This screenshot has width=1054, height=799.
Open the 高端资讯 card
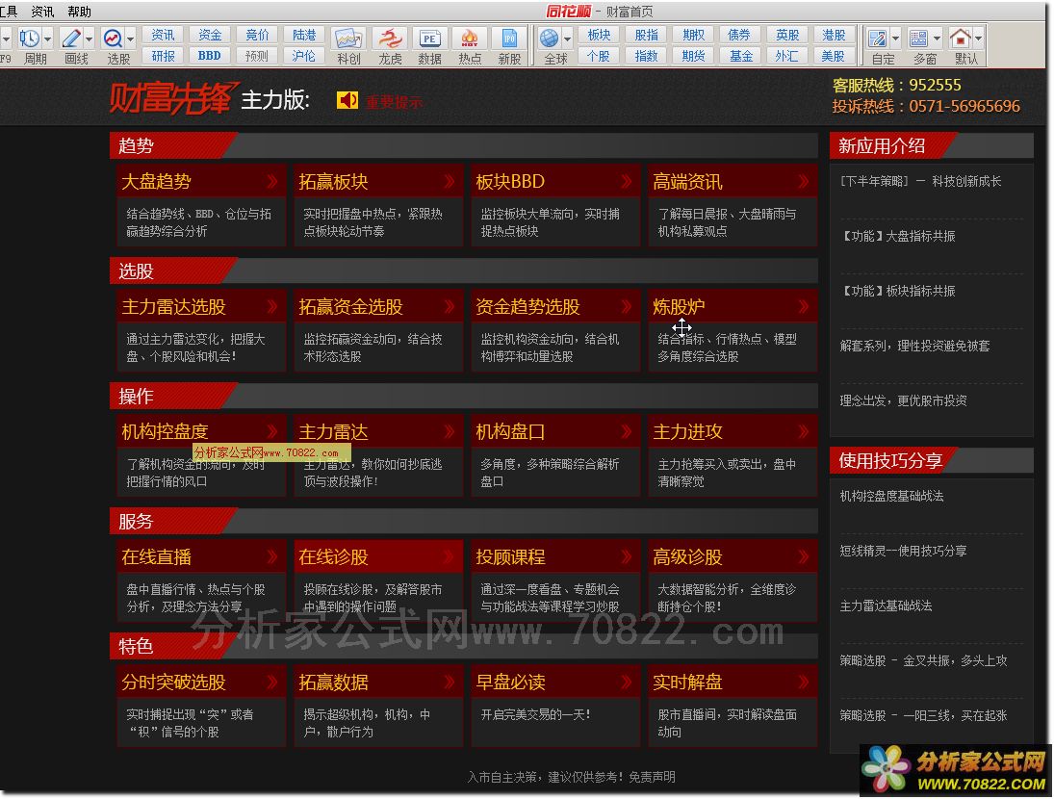tap(733, 205)
